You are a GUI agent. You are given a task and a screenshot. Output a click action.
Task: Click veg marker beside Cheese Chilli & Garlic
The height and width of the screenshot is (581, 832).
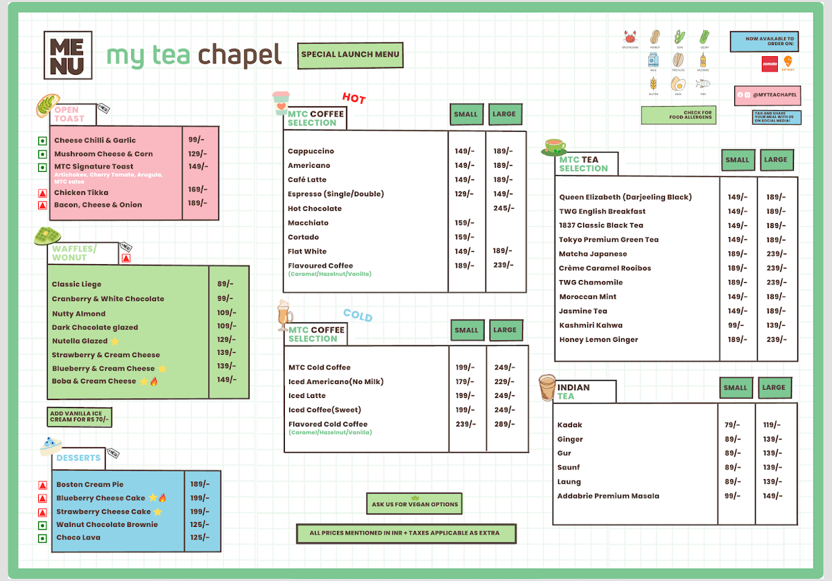tap(42, 141)
